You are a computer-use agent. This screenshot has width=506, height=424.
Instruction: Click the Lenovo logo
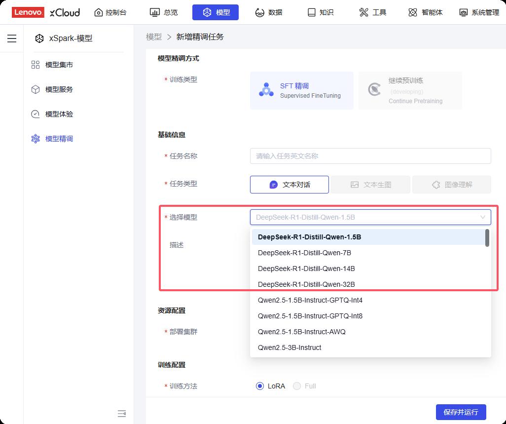coord(28,12)
